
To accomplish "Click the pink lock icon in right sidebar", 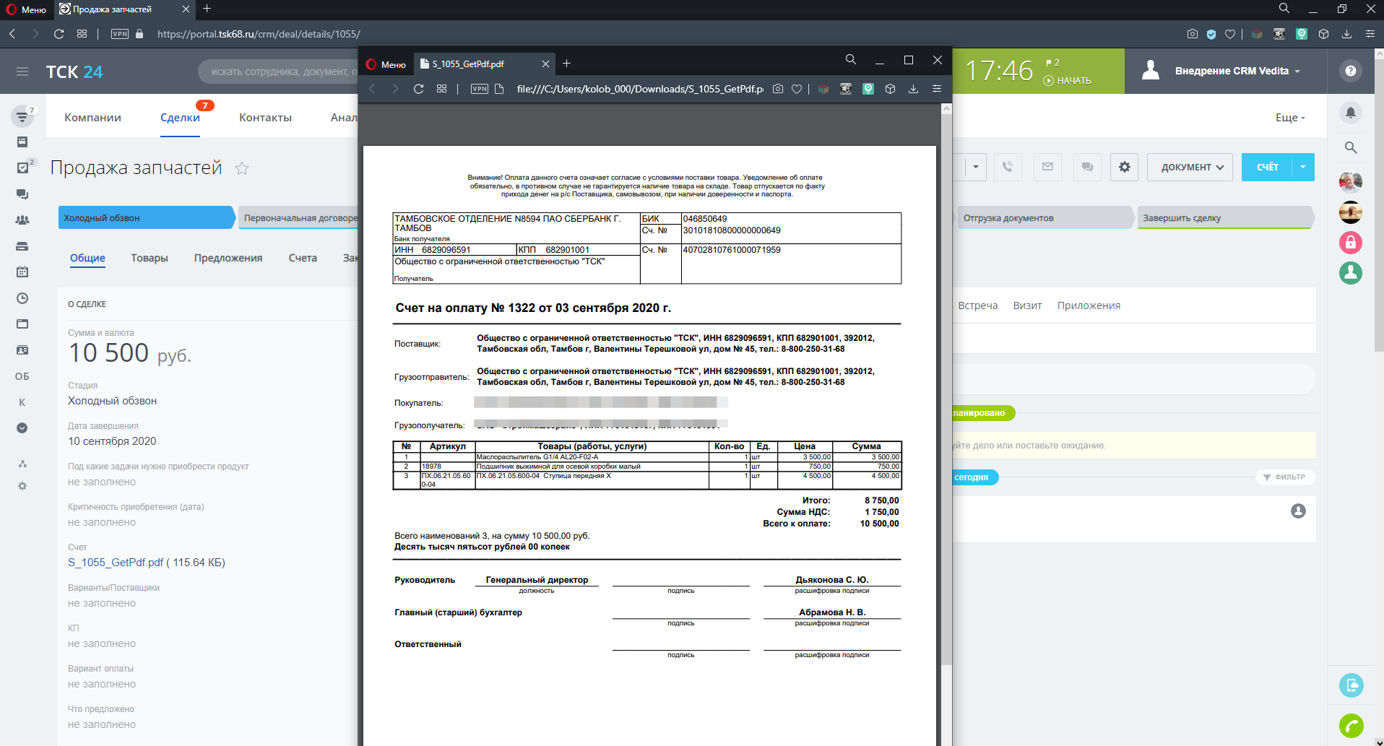I will (x=1350, y=243).
